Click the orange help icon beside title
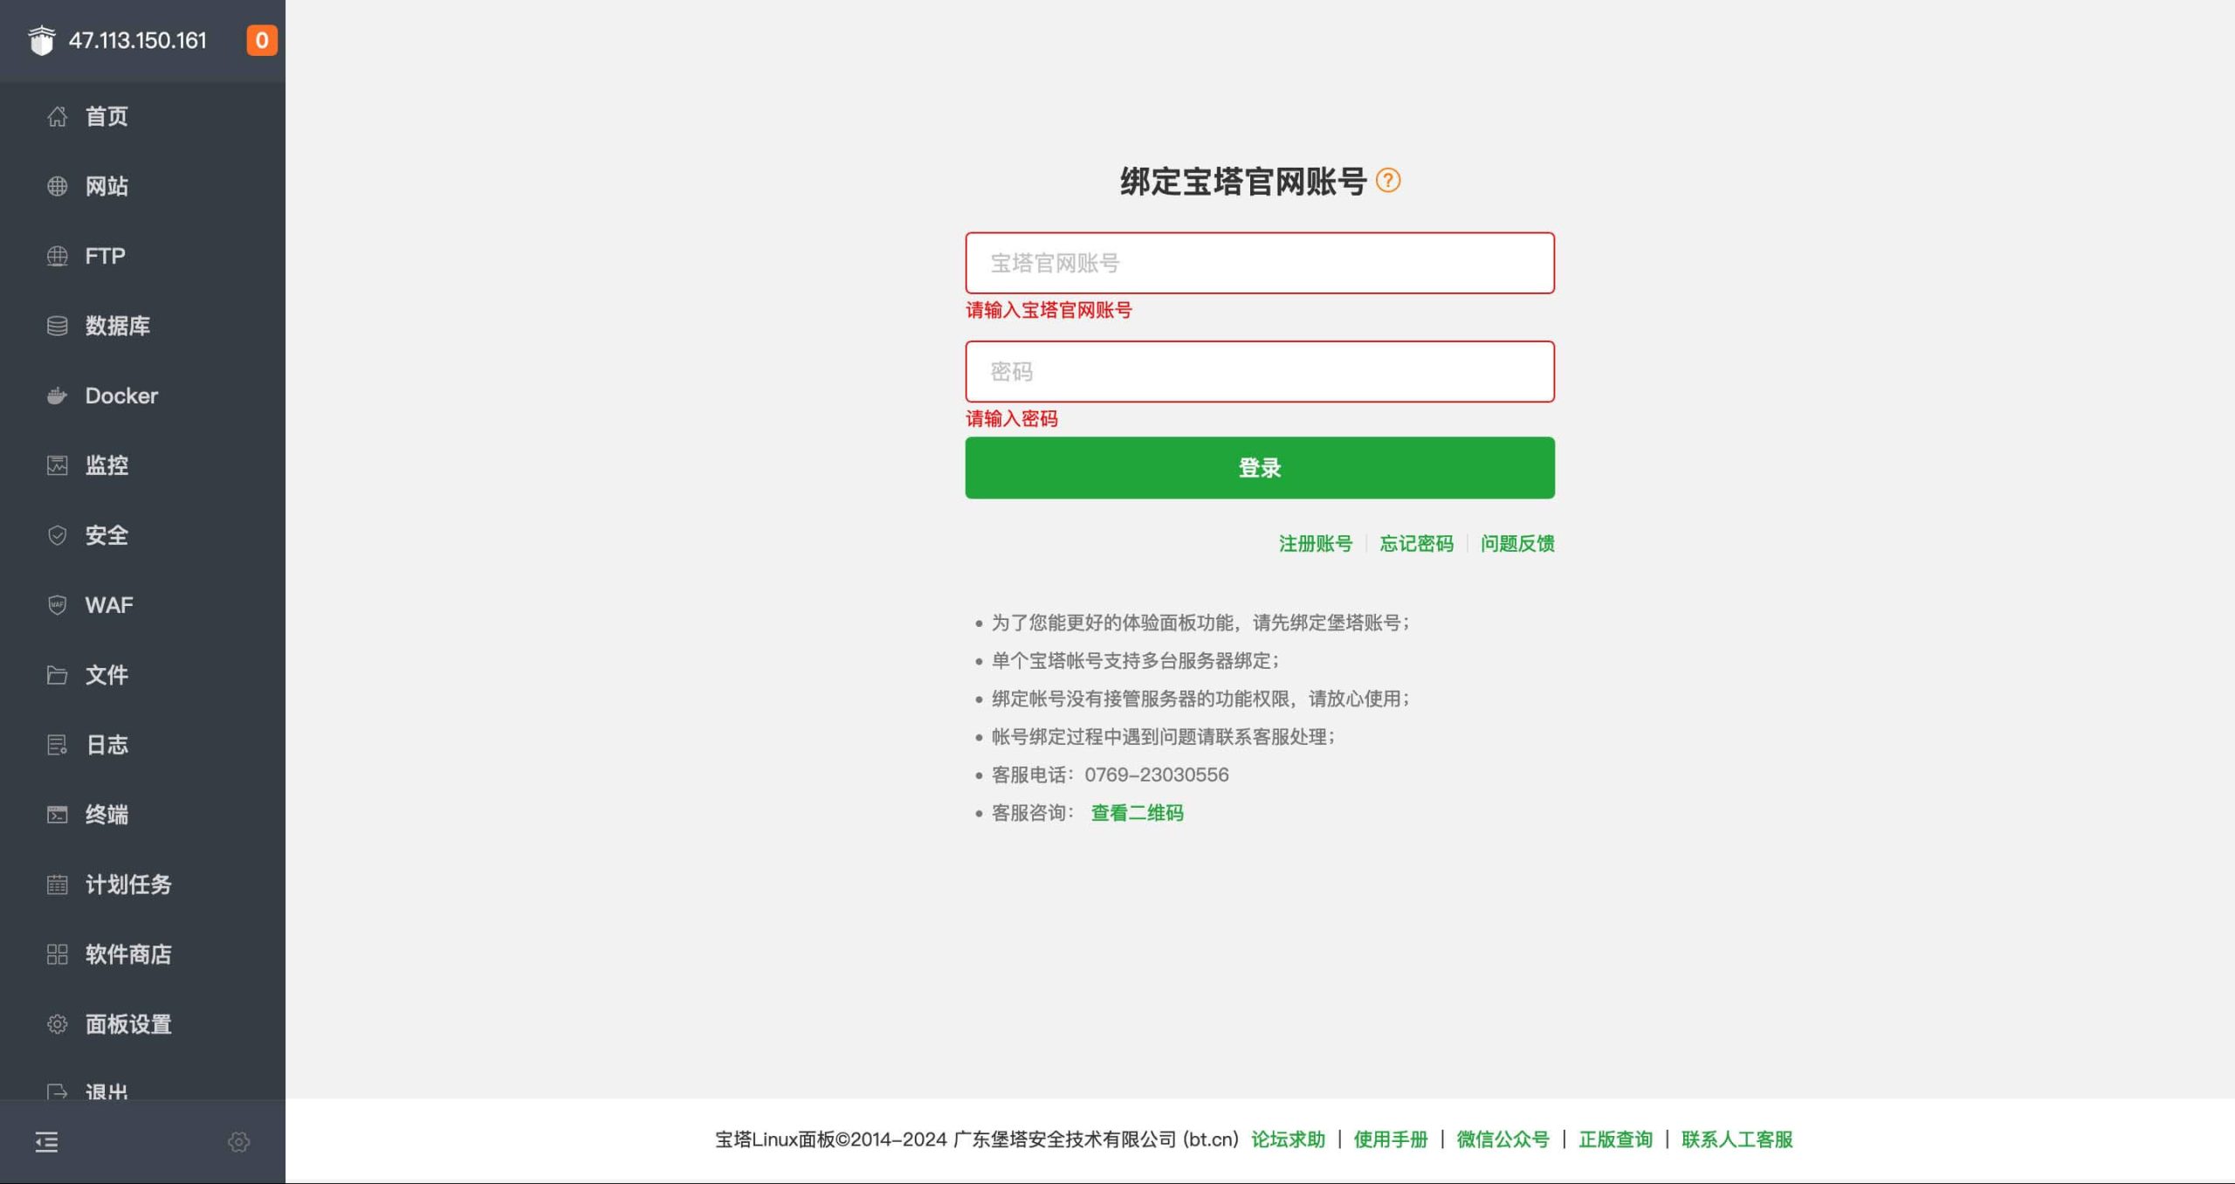 point(1388,181)
